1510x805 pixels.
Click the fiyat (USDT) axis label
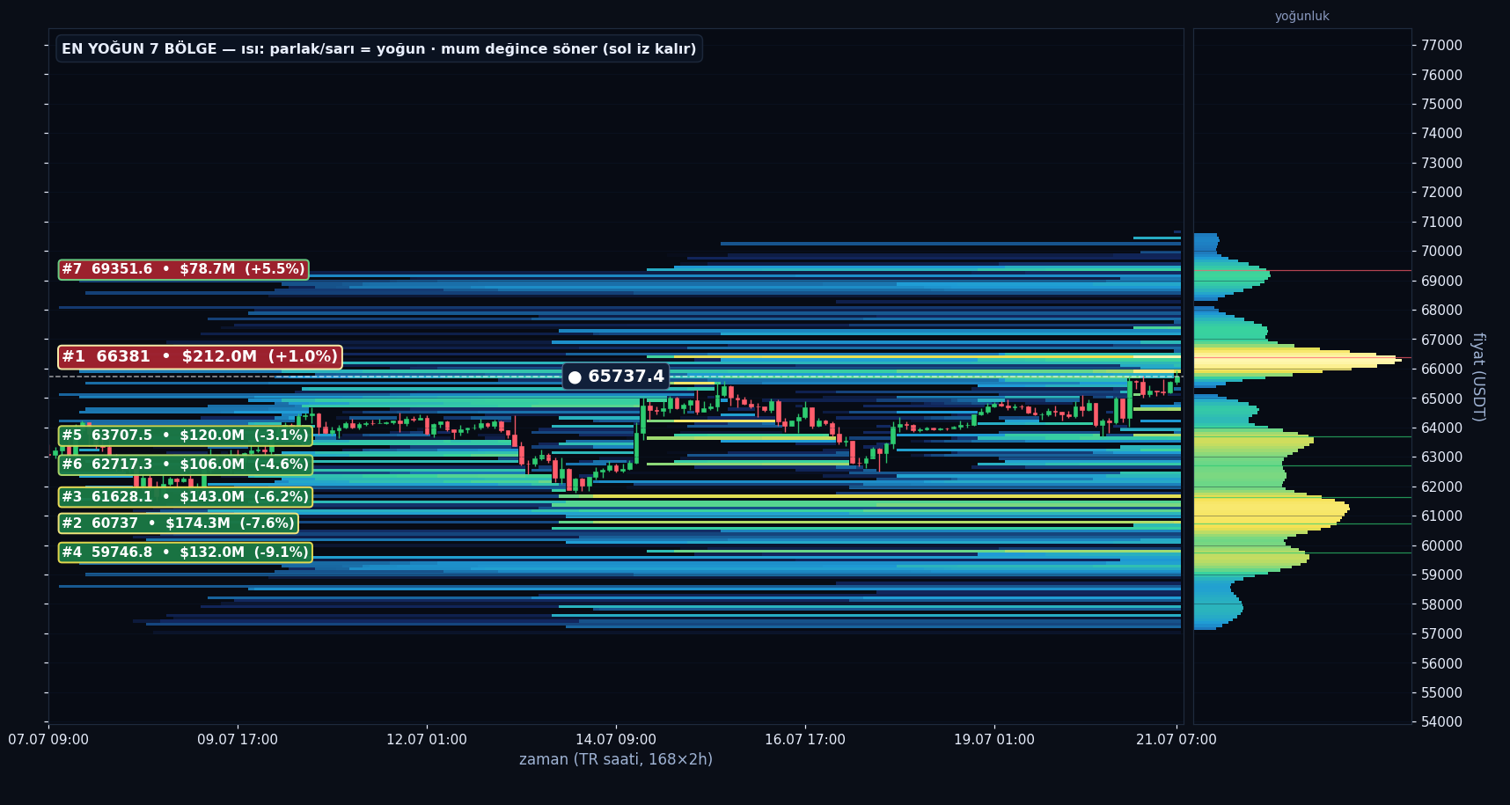pyautogui.click(x=1478, y=377)
